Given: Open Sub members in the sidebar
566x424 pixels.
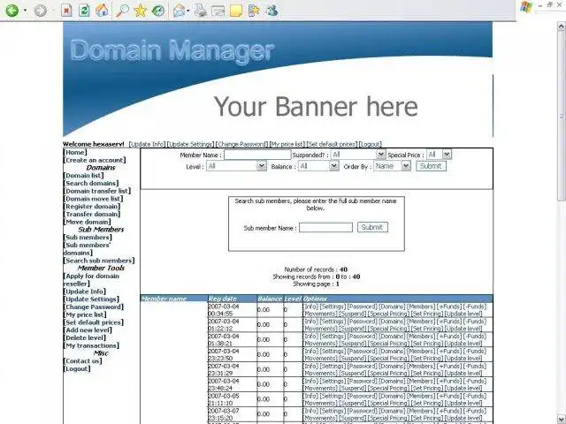Looking at the screenshot, I should pyautogui.click(x=88, y=238).
